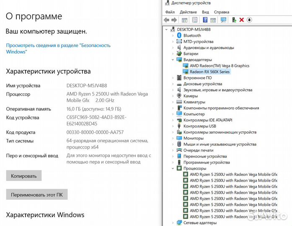Click the Встроенное ПО chip icon
Image resolution: width=292 pixels, height=226 pixels.
tap(179, 77)
